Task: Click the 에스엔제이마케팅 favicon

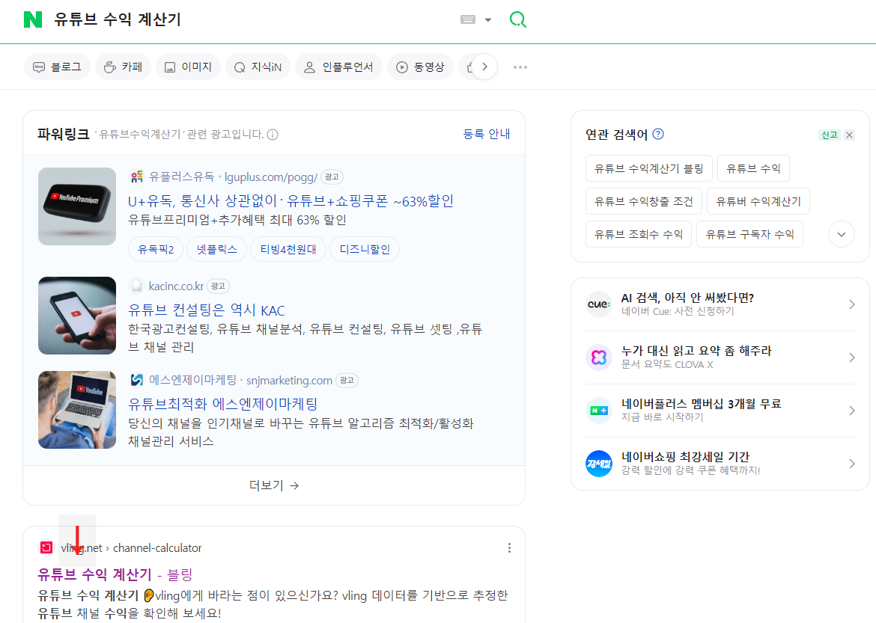Action: (136, 380)
